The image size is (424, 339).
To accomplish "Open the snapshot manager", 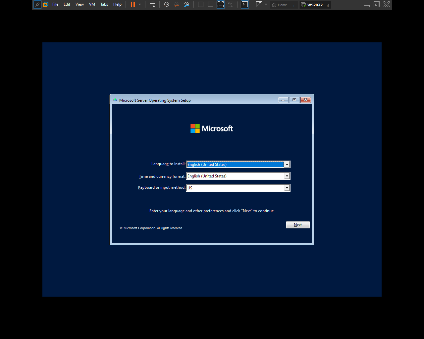I will pyautogui.click(x=187, y=5).
